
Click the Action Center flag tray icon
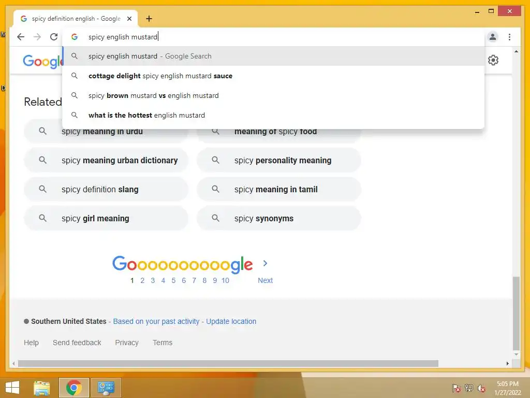pyautogui.click(x=456, y=388)
